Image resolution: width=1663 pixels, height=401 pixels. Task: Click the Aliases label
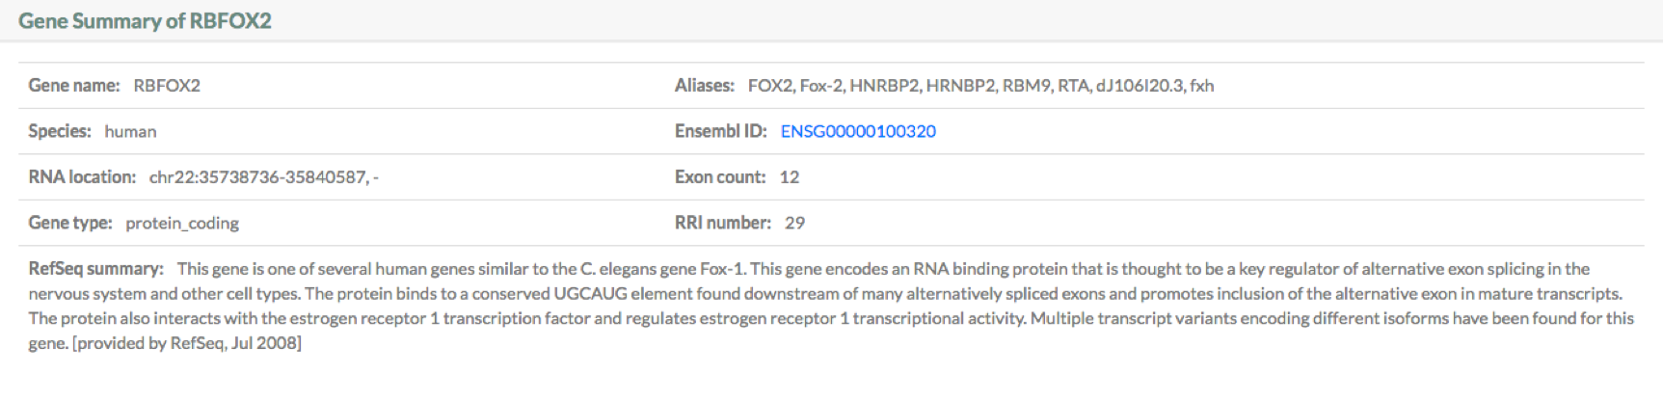pyautogui.click(x=705, y=86)
